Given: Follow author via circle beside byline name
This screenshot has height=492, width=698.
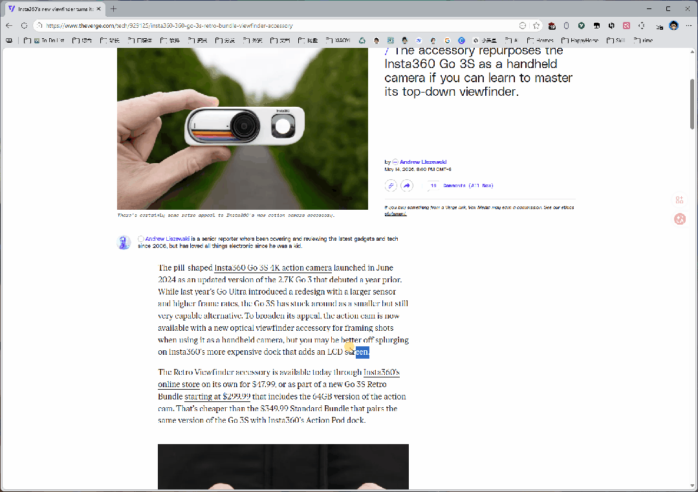Looking at the screenshot, I should coord(395,162).
